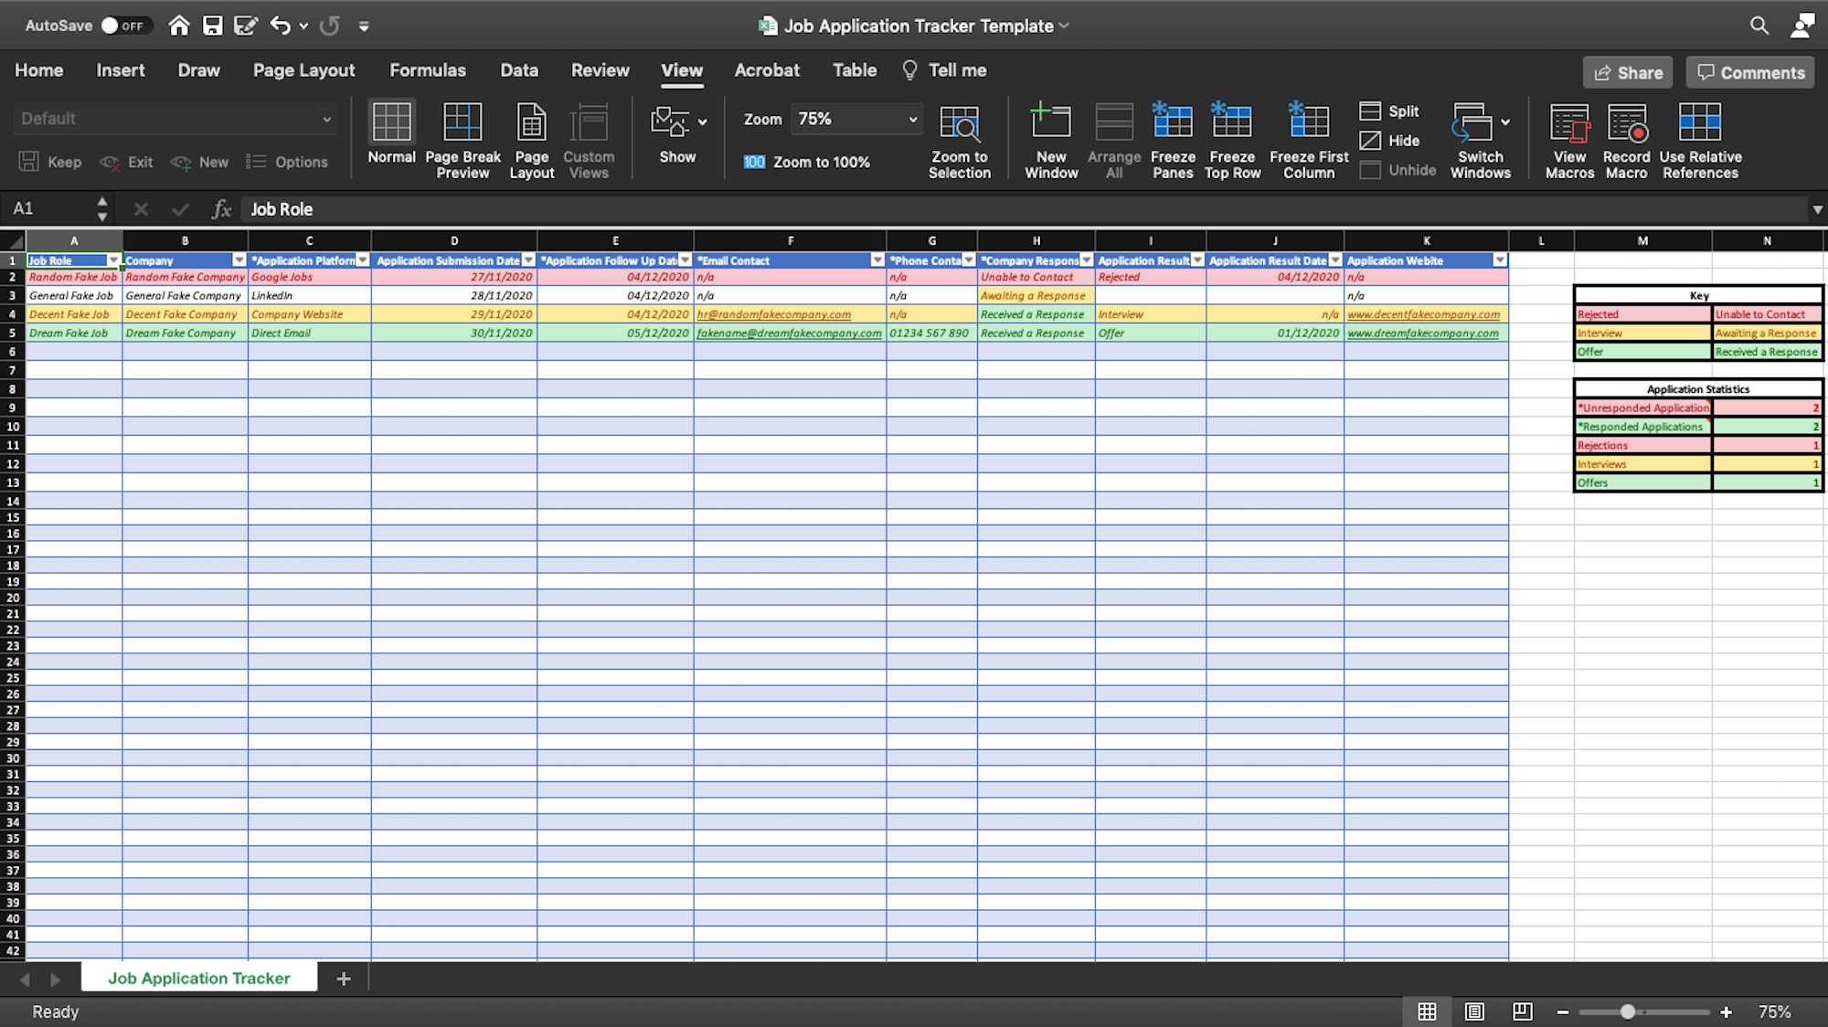Freeze the top row

(1232, 137)
